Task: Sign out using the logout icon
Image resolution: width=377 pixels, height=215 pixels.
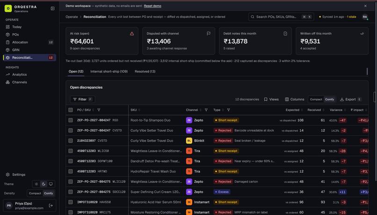Action: pyautogui.click(x=51, y=205)
